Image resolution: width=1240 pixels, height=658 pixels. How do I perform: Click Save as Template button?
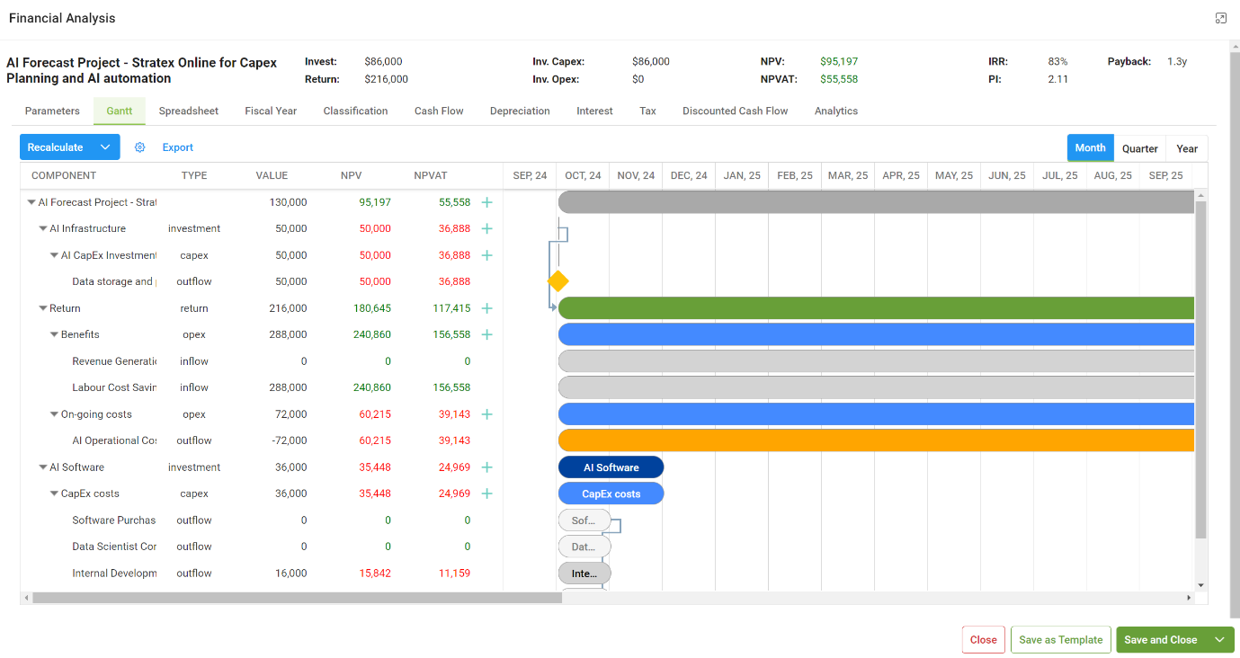(1061, 640)
